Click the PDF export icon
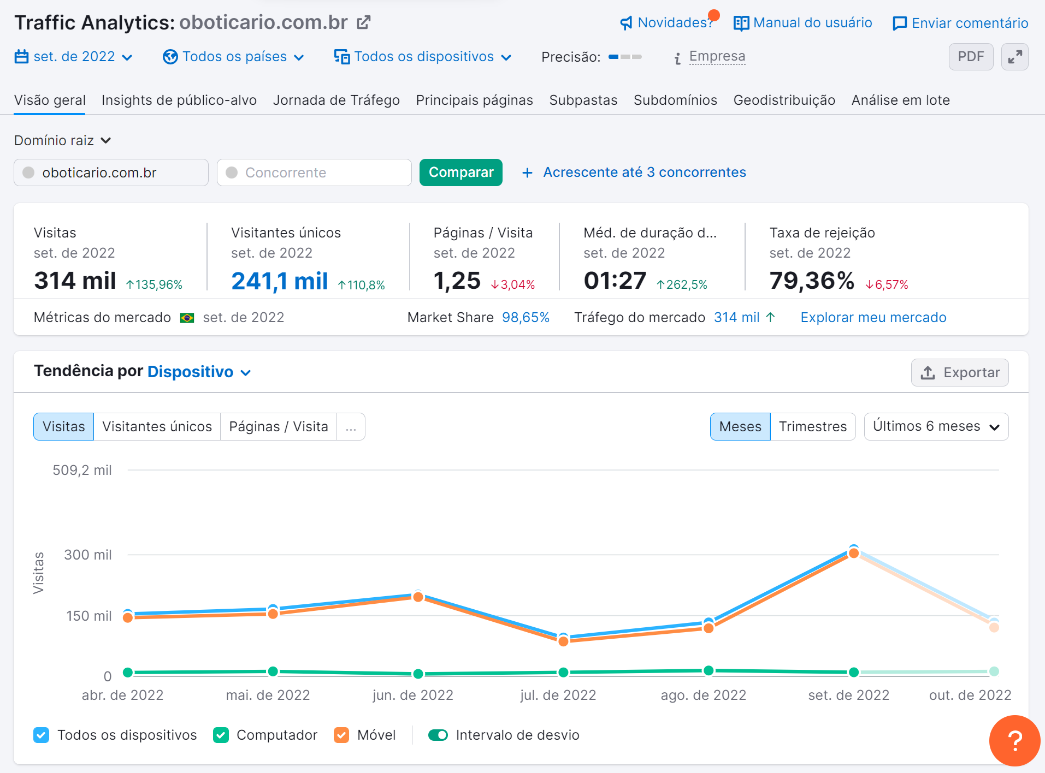This screenshot has width=1045, height=773. click(x=970, y=56)
